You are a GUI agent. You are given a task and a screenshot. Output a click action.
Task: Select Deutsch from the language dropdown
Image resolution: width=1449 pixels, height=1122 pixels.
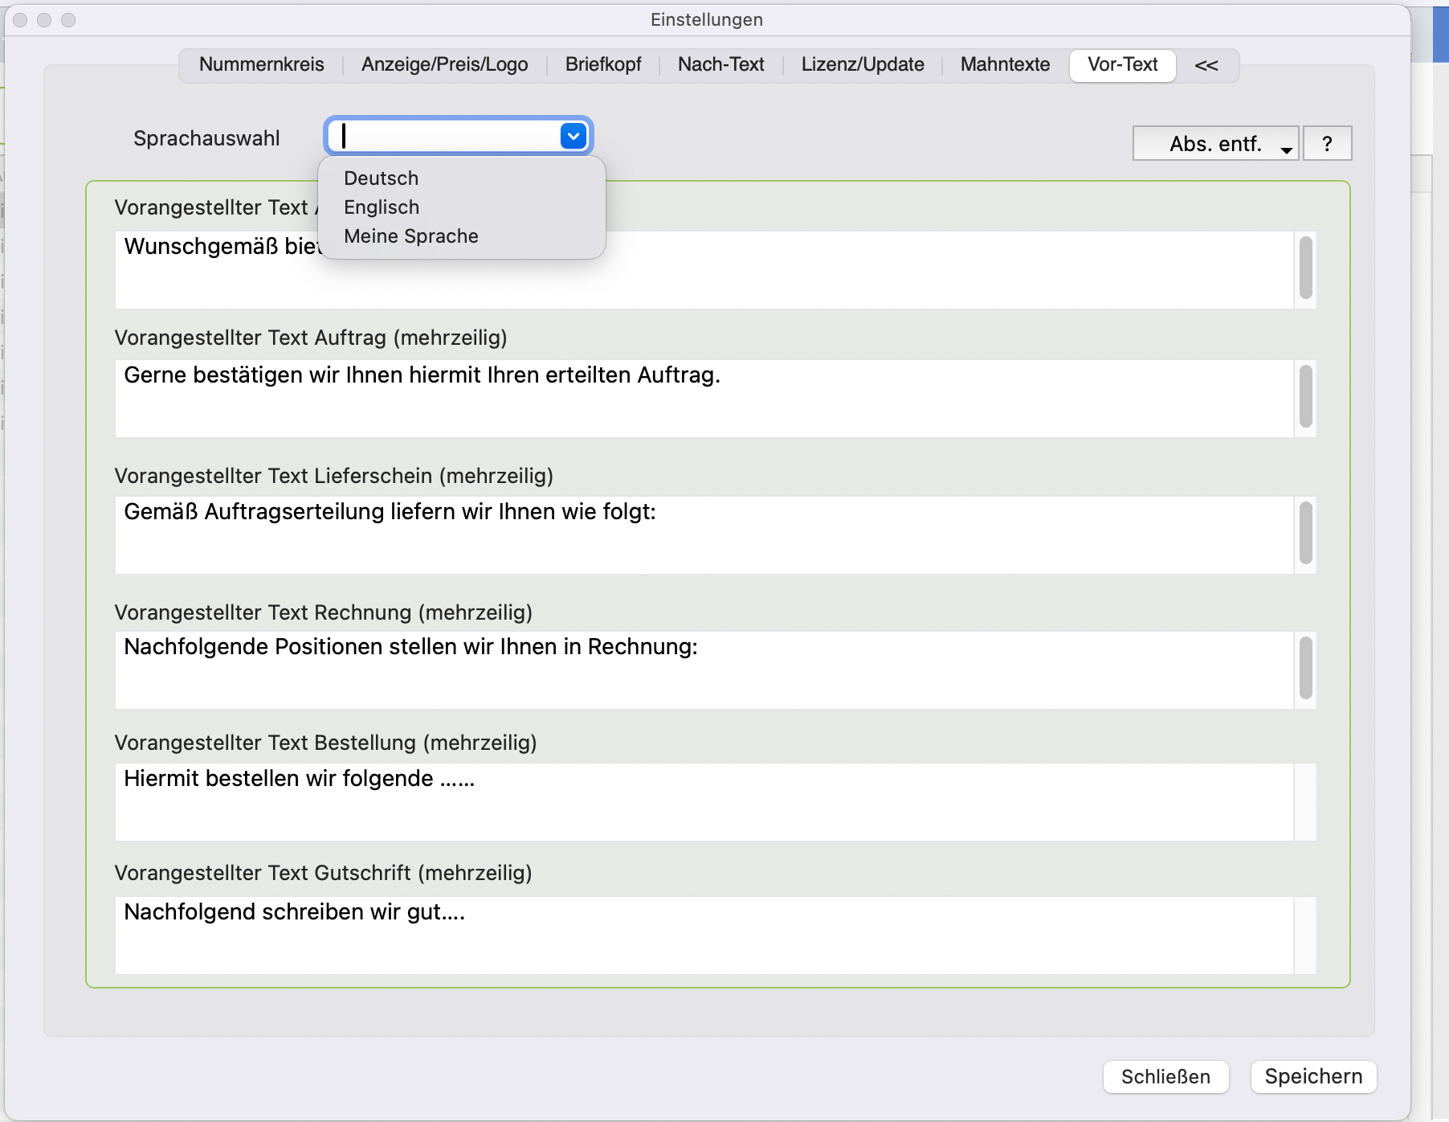381,178
